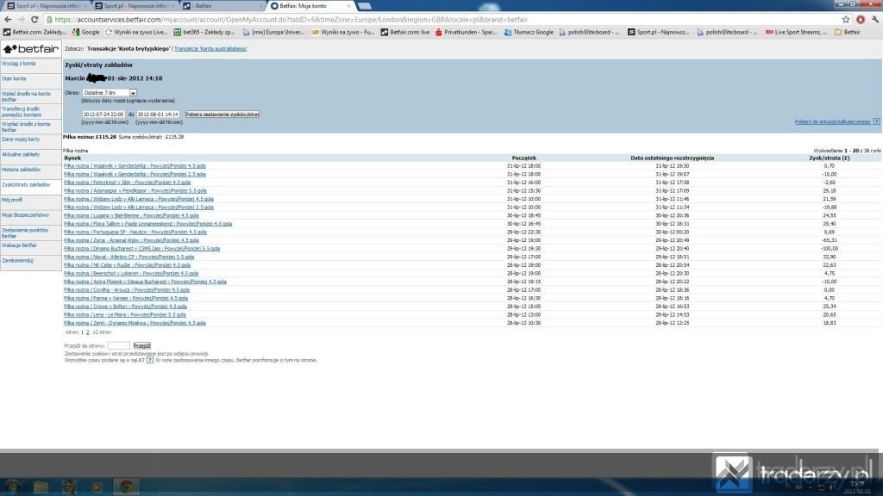Bookmark this page with the star icon
Image resolution: width=883 pixels, height=496 pixels.
pyautogui.click(x=846, y=20)
